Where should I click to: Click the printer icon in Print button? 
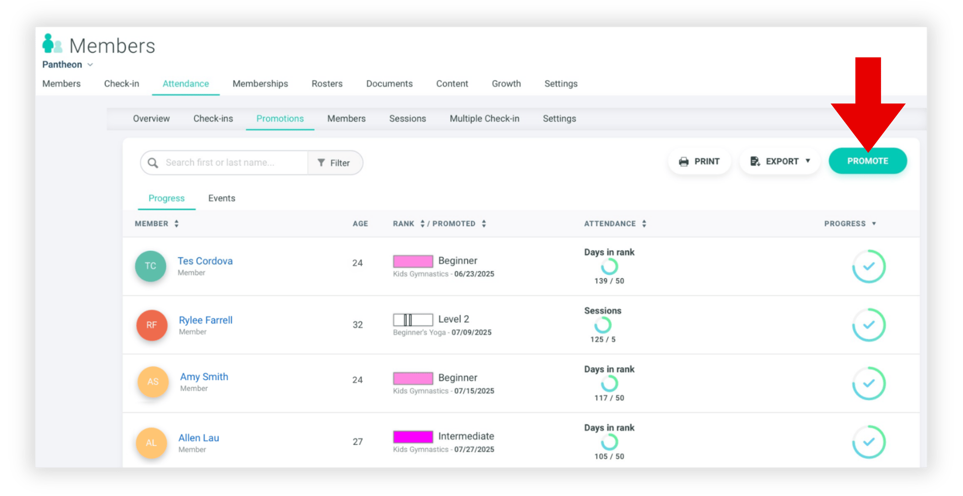pyautogui.click(x=684, y=161)
